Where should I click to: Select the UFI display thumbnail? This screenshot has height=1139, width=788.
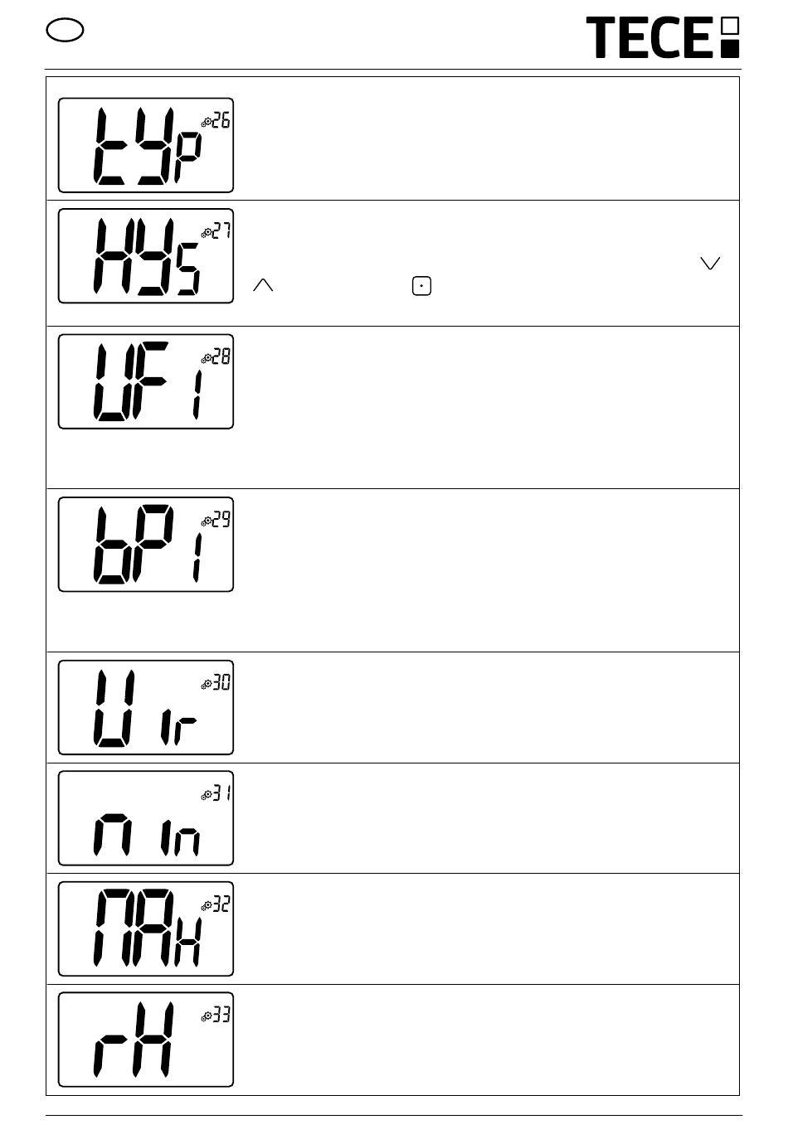pos(146,381)
